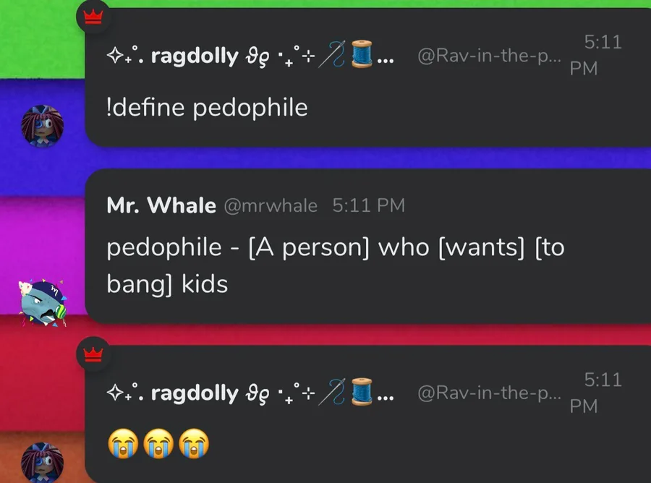Click the 5:11 PM timestamp on Mr. Whale's message

[368, 205]
